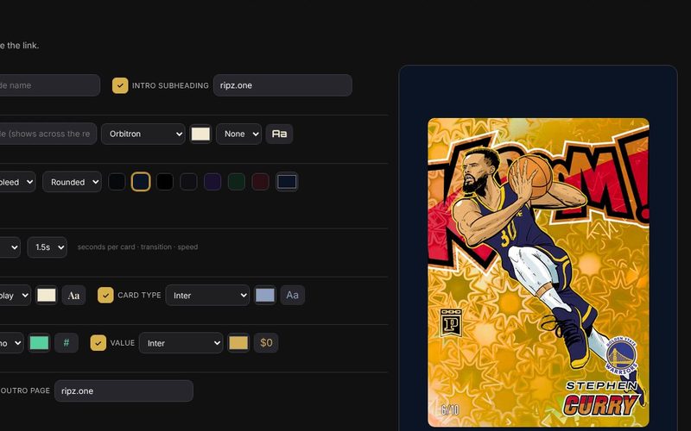Open the None effect dropdown
The height and width of the screenshot is (431, 691).
pyautogui.click(x=239, y=134)
